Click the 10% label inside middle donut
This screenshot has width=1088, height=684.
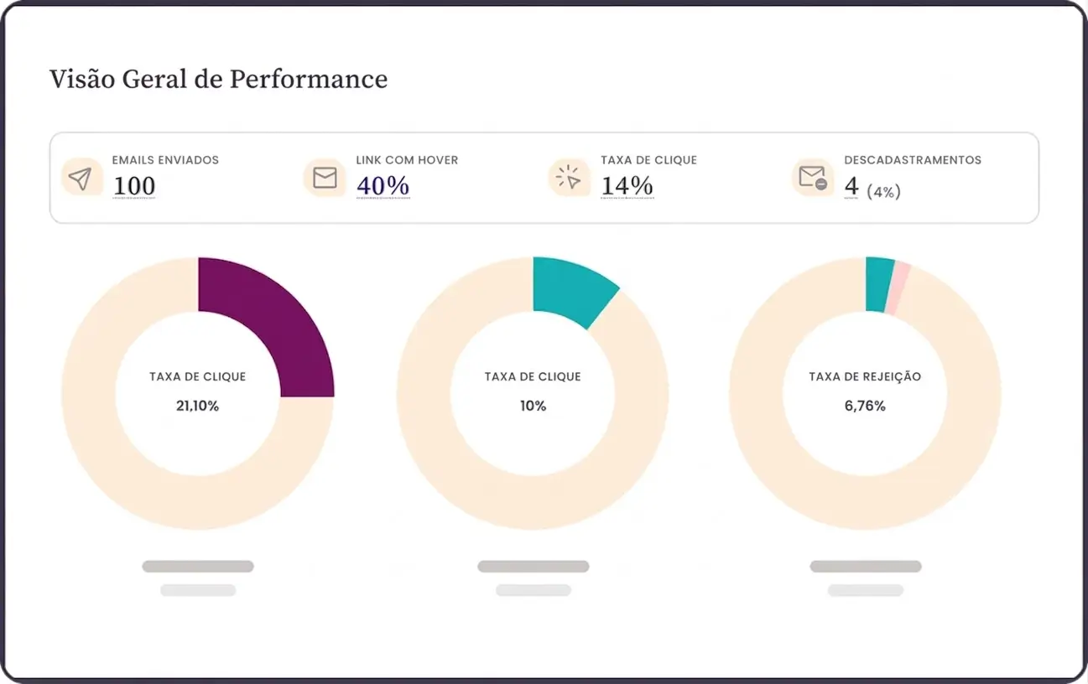[x=533, y=405]
